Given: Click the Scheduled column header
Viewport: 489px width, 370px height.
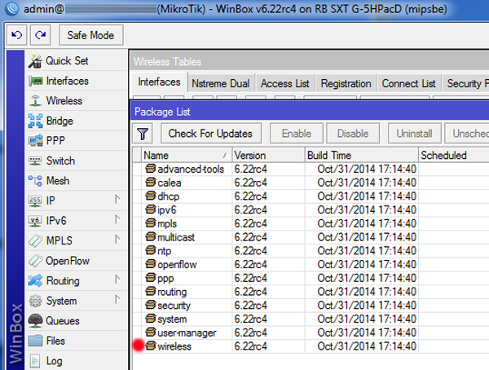Looking at the screenshot, I should tap(453, 155).
